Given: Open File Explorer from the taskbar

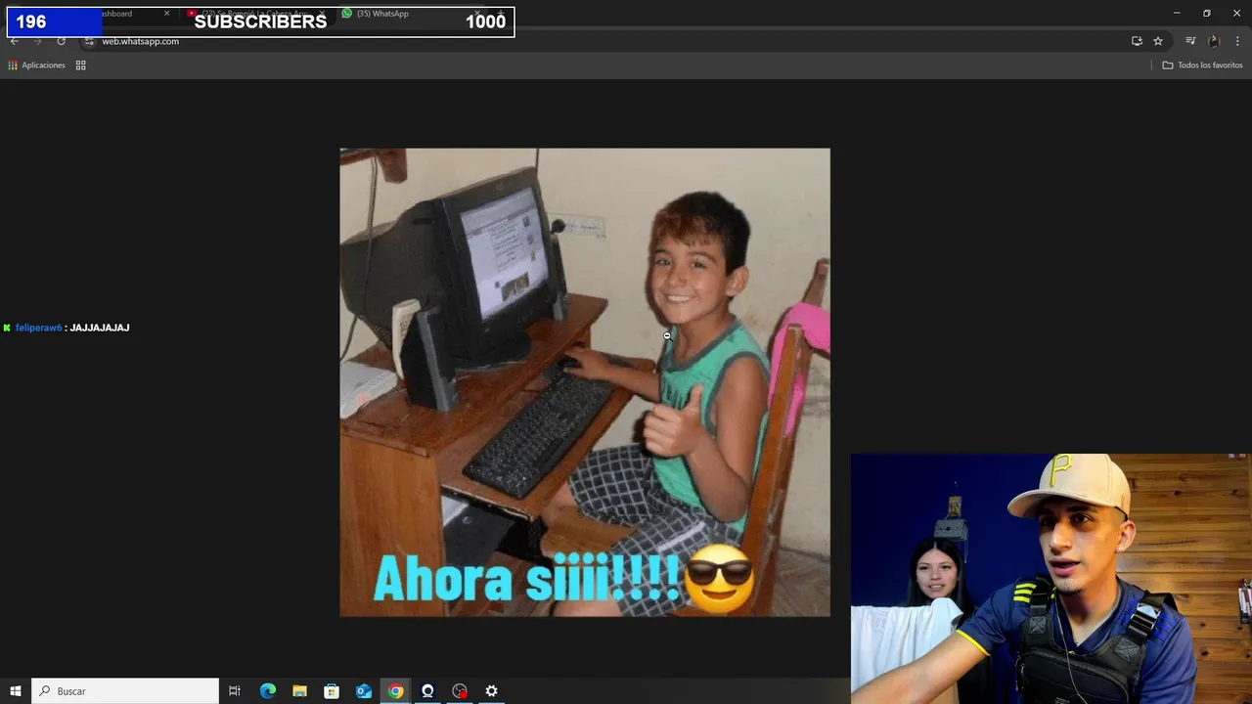Looking at the screenshot, I should pos(299,691).
